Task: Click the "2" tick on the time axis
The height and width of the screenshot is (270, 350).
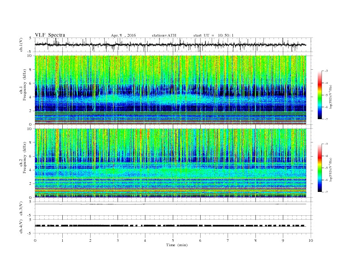Action: 90,240
